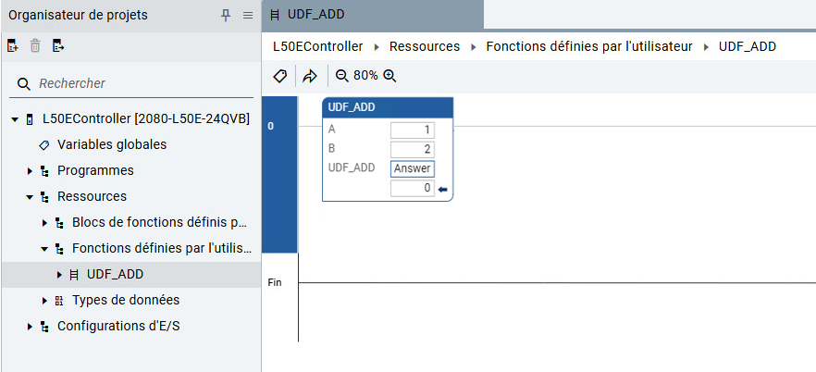Select the Answer output field in block

413,168
